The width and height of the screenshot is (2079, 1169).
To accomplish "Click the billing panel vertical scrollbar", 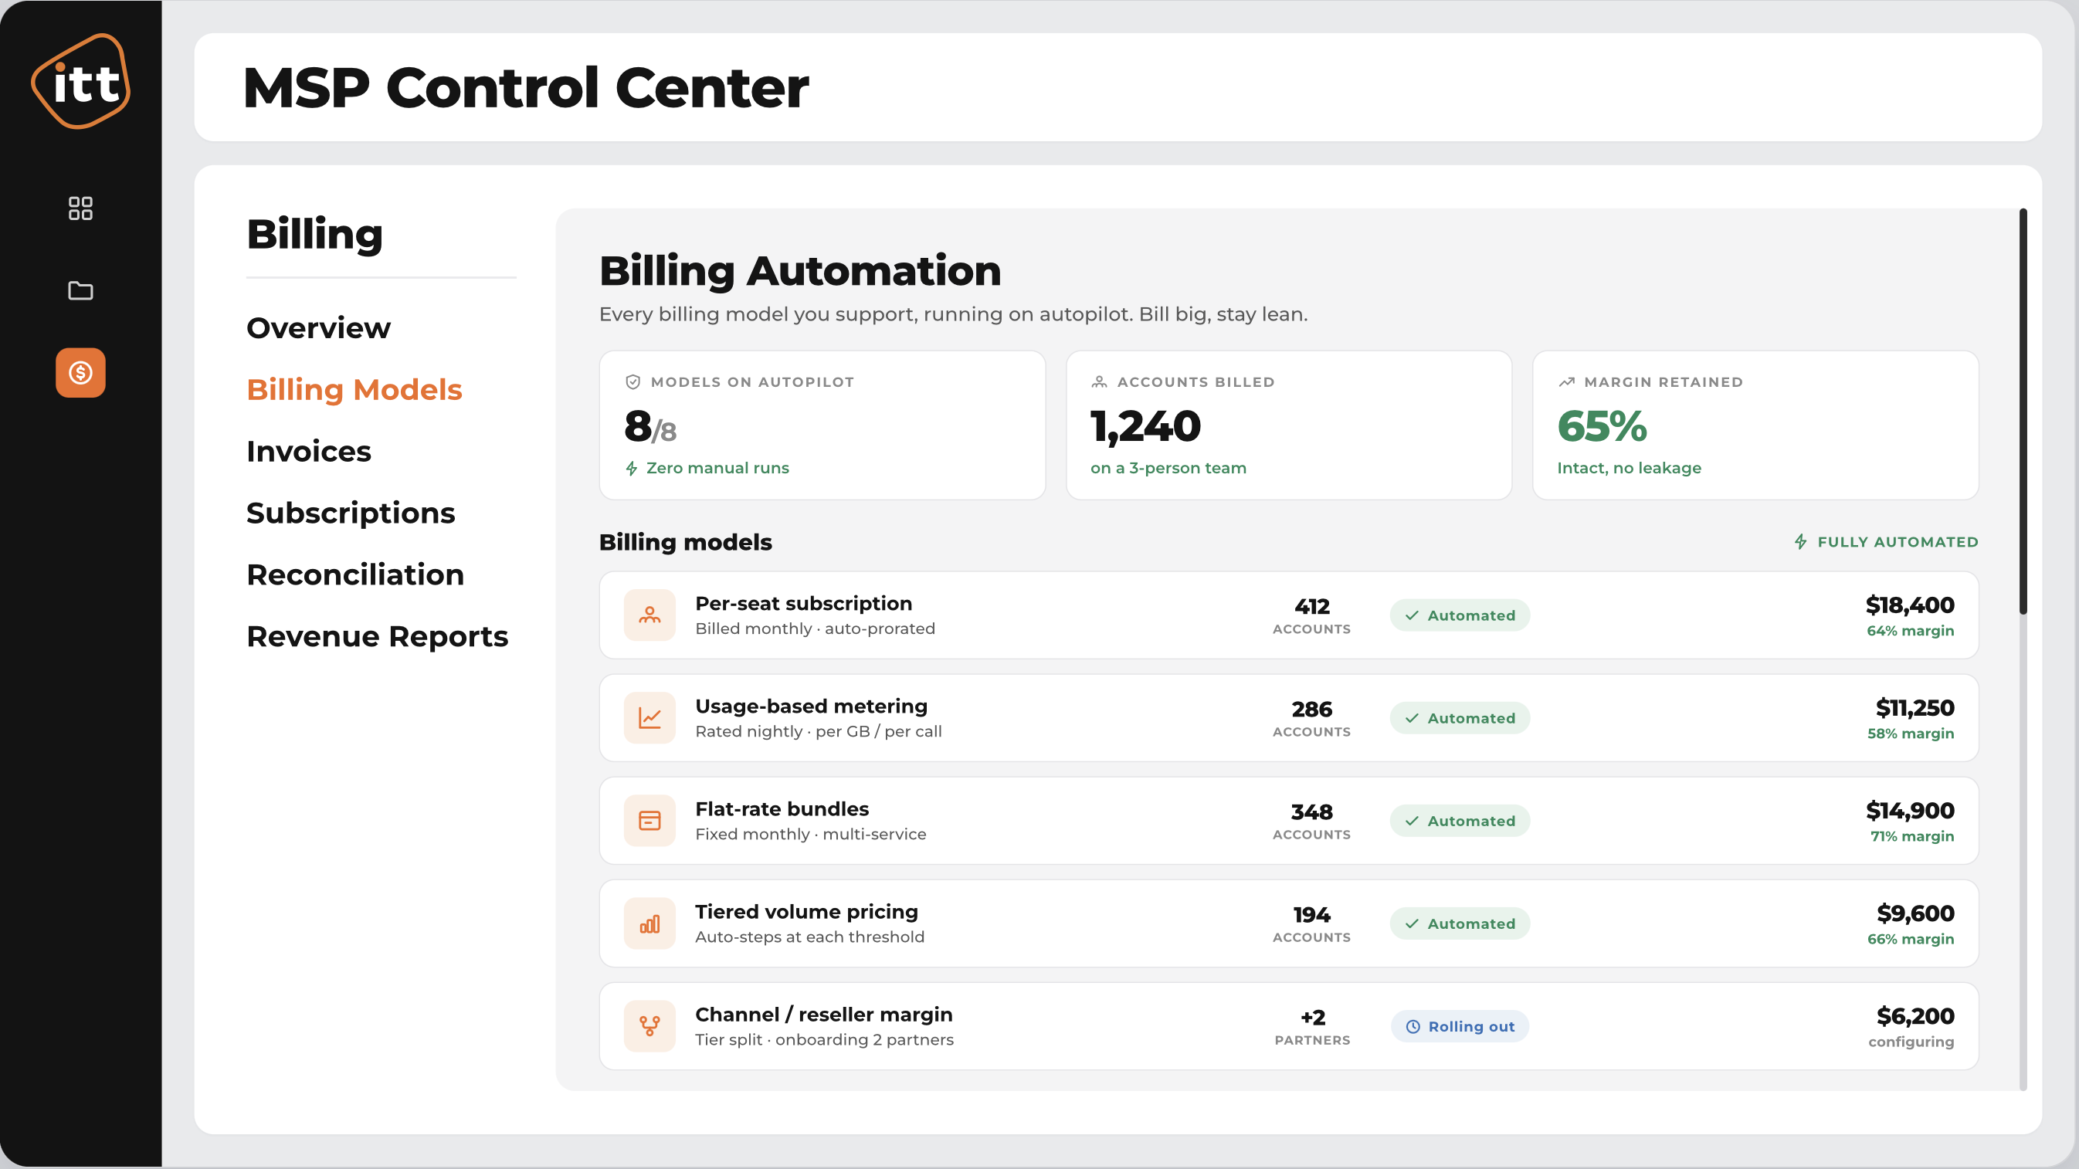I will (2023, 412).
